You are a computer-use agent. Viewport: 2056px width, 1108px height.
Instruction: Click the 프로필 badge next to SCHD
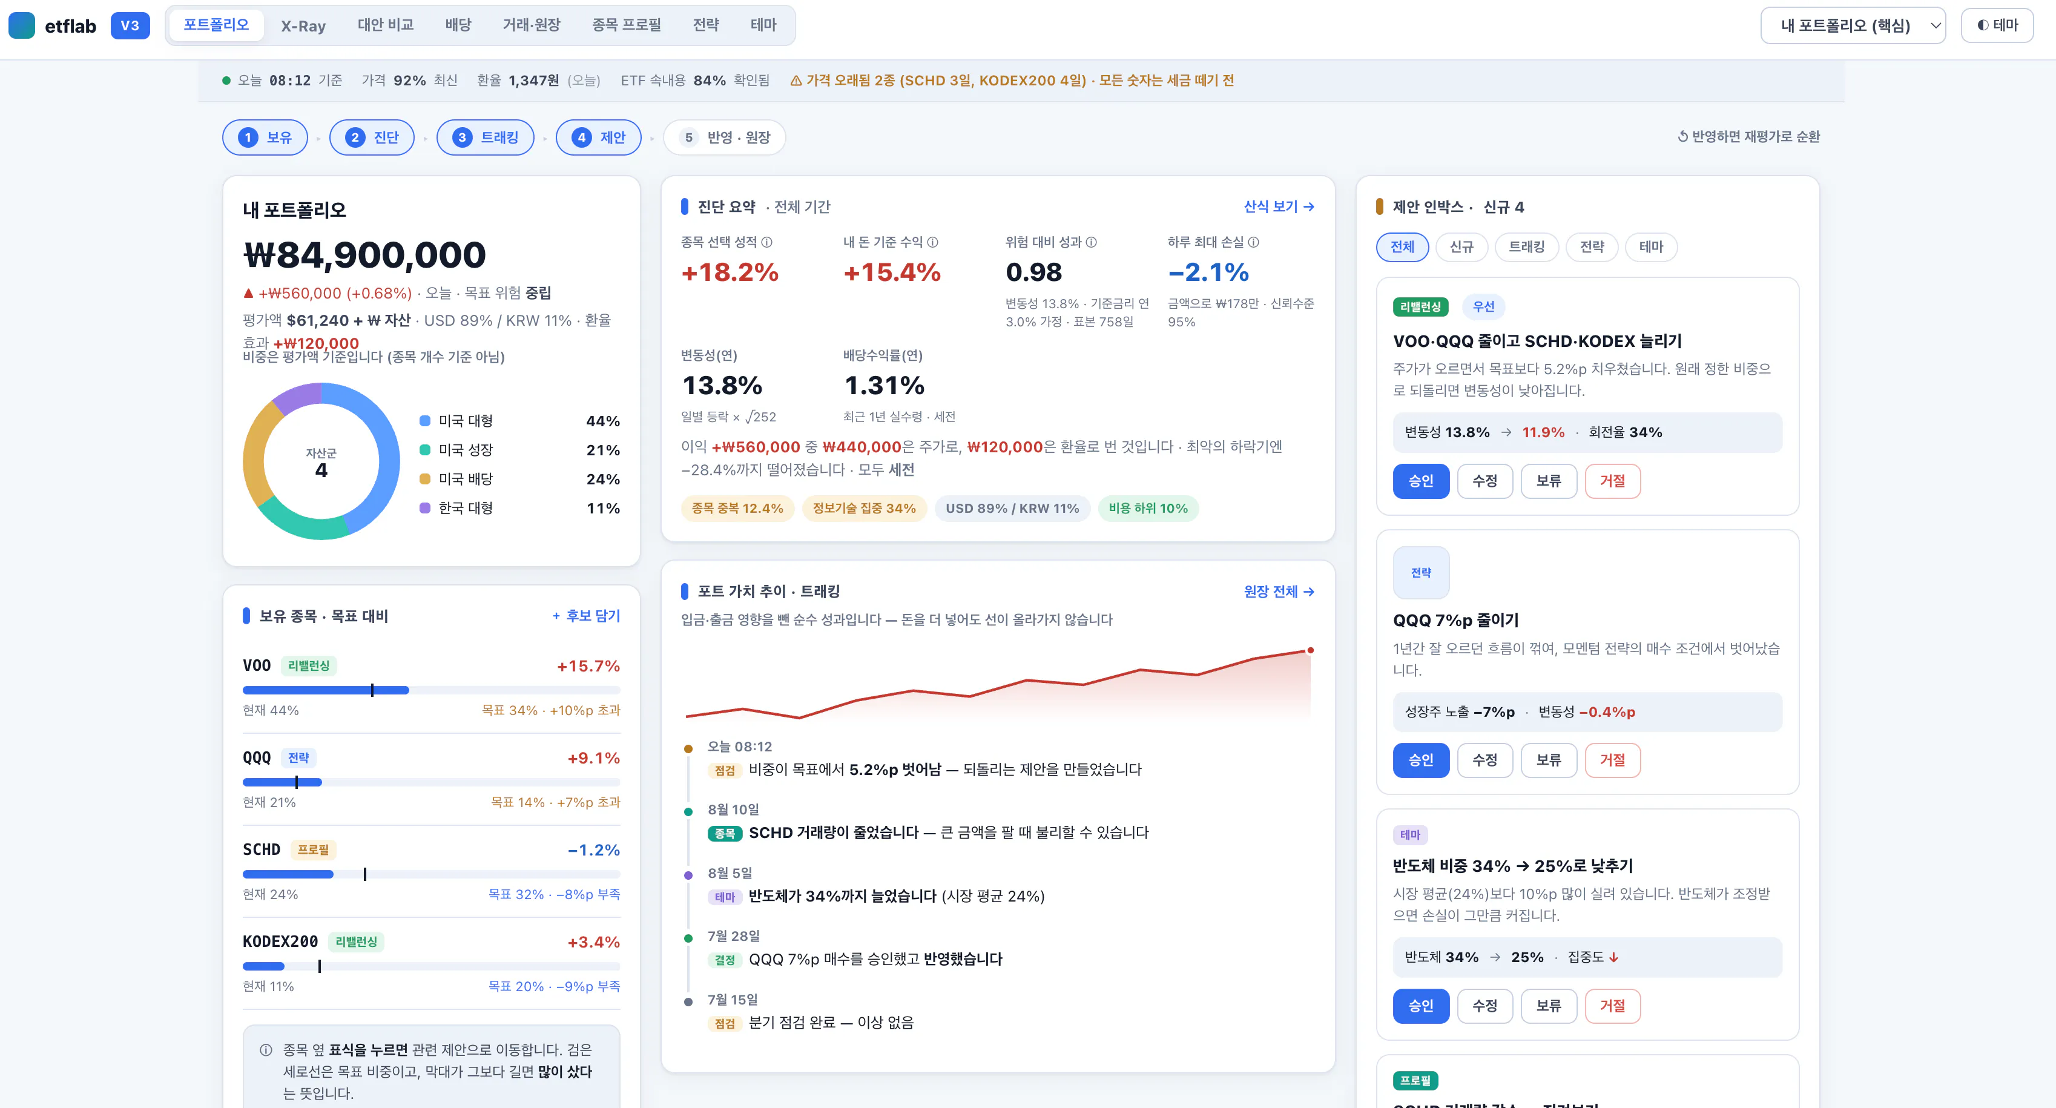pyautogui.click(x=313, y=849)
